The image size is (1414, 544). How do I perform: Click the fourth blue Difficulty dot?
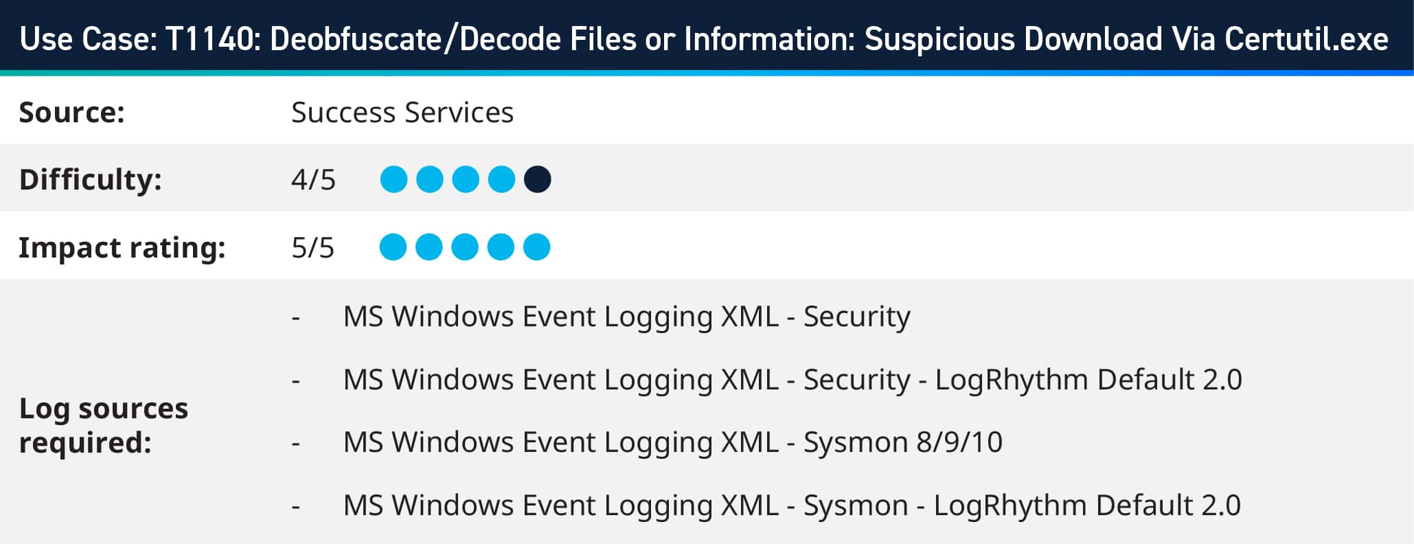(501, 179)
